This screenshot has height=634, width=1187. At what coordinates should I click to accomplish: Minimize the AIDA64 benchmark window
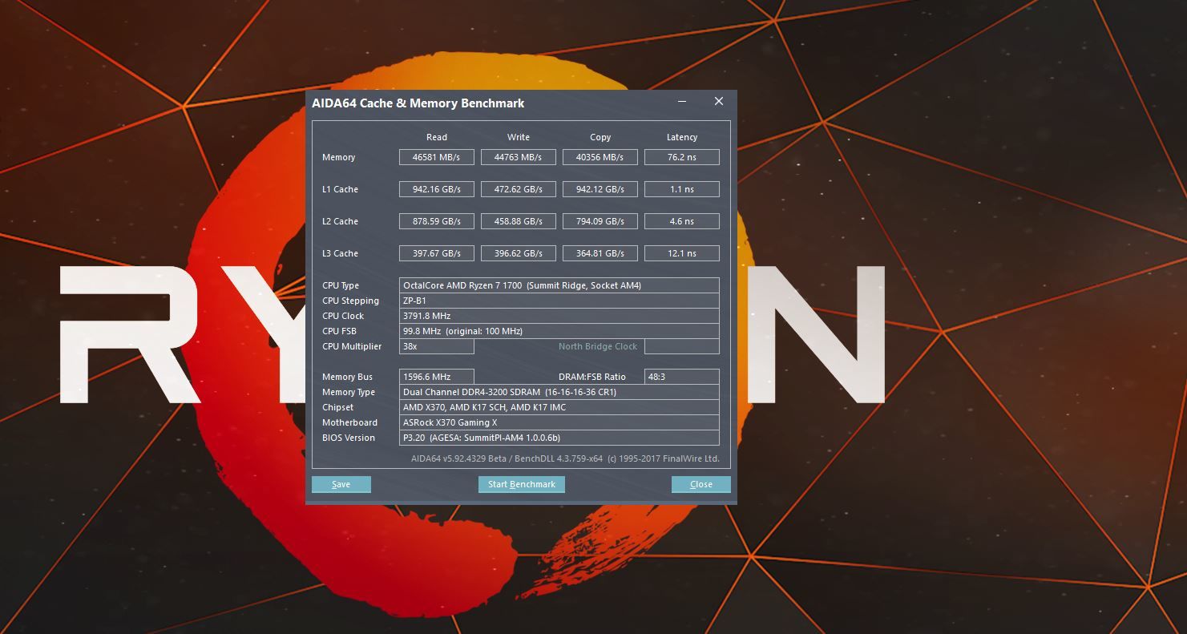click(682, 102)
